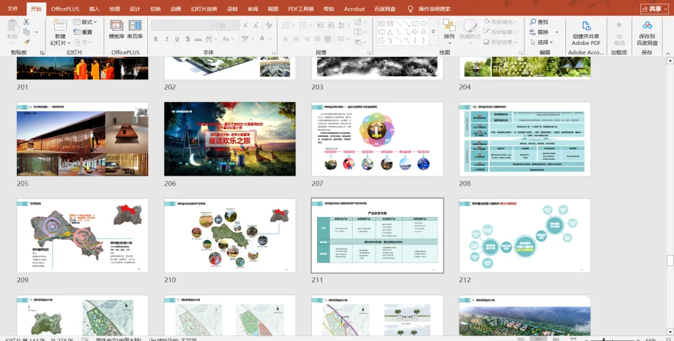
Task: Switch to the OfficePLUS tab
Action: [x=66, y=9]
